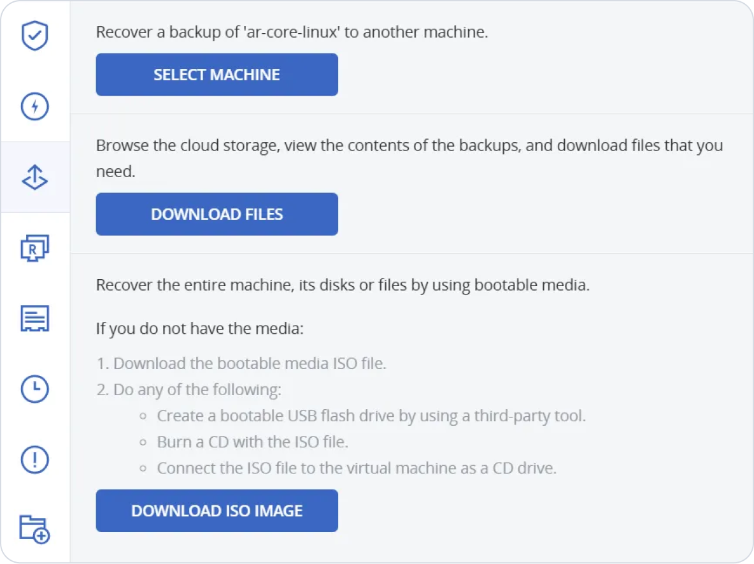This screenshot has height=564, width=754.
Task: Open the shield checkmark Protection icon
Action: [35, 36]
